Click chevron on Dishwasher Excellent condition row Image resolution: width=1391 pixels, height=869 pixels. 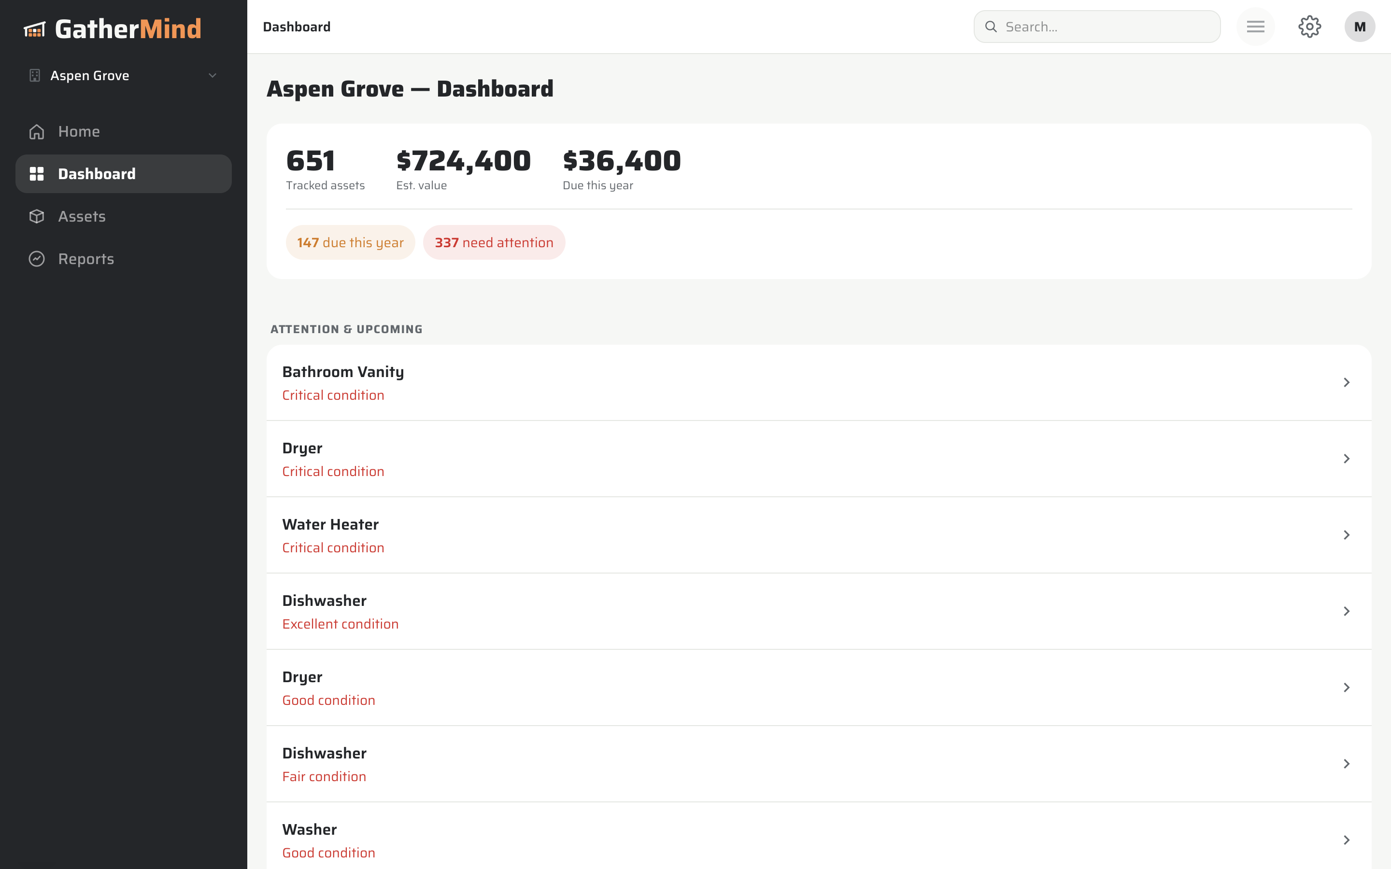(1346, 612)
